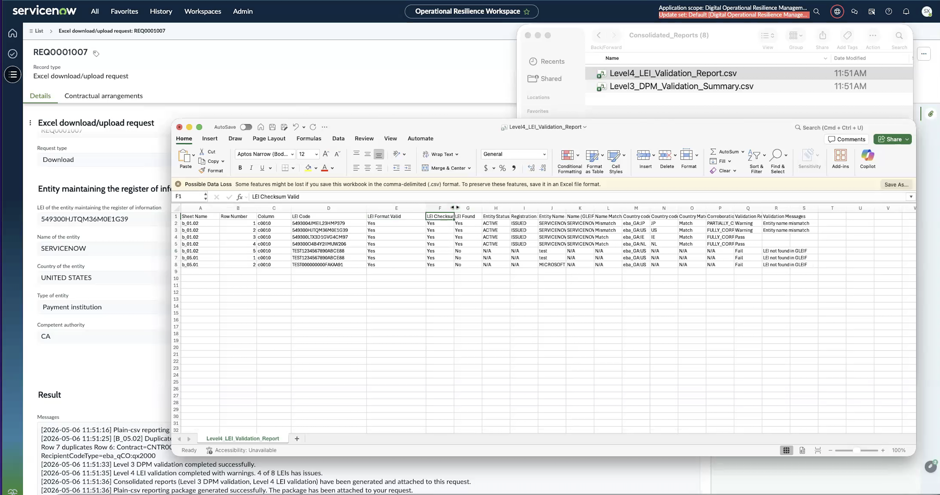Click the Cut scissors icon
The width and height of the screenshot is (940, 495).
tap(202, 152)
